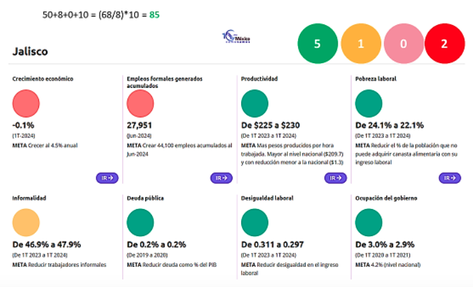Click the green Productividad indicator circle
The height and width of the screenshot is (287, 473).
coord(254,103)
